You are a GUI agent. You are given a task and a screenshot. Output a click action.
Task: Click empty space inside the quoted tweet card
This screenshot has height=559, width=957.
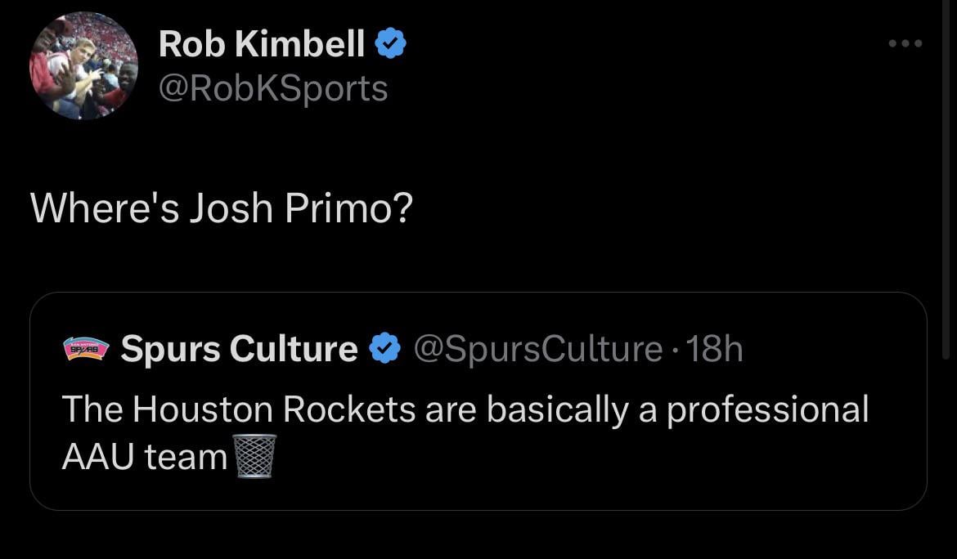613,478
